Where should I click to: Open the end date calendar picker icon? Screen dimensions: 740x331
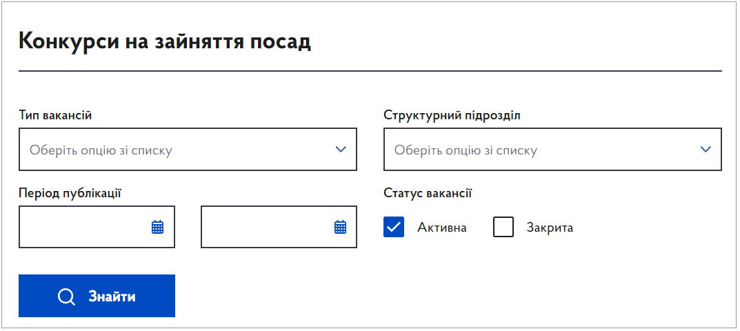[x=340, y=227]
